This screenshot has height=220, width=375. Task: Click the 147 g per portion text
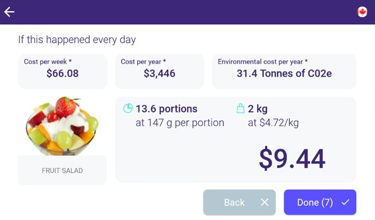(180, 123)
